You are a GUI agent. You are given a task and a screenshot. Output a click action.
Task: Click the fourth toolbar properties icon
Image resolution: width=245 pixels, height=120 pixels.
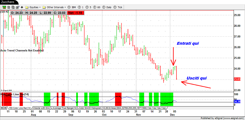tap(17, 7)
